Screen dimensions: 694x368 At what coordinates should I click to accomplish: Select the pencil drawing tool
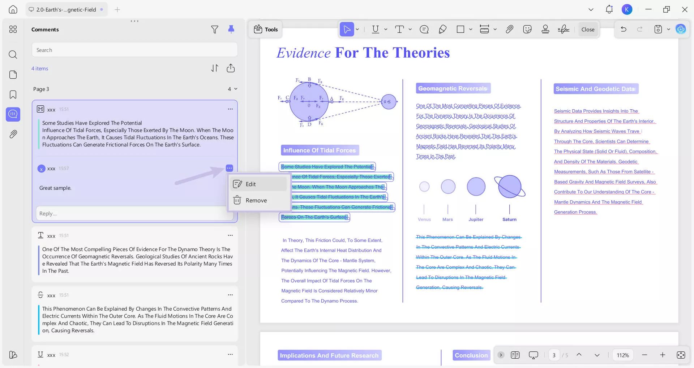(442, 30)
